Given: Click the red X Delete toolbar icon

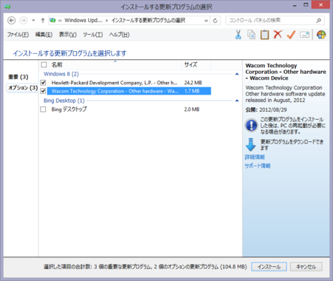Looking at the screenshot, I should pos(277,35).
